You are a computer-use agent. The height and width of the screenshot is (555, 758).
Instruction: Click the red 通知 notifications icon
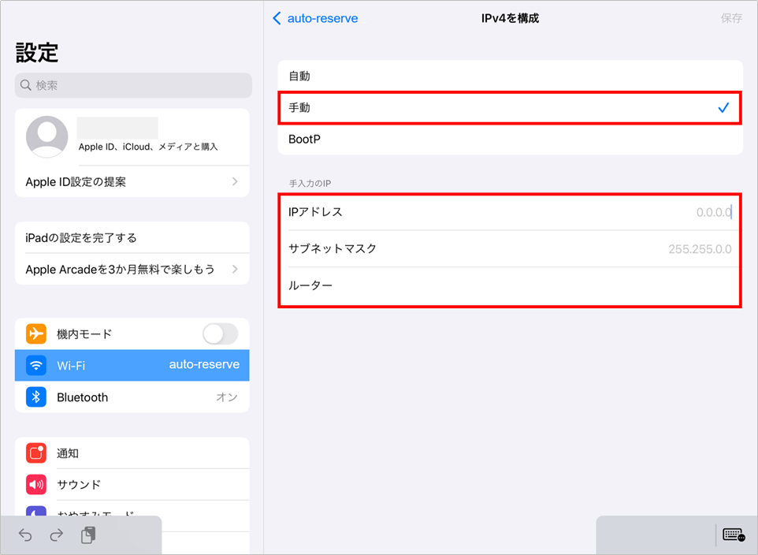[36, 453]
